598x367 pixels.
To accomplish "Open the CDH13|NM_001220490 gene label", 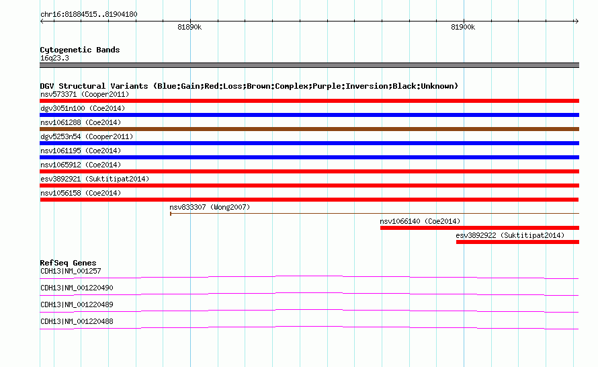I will click(77, 288).
